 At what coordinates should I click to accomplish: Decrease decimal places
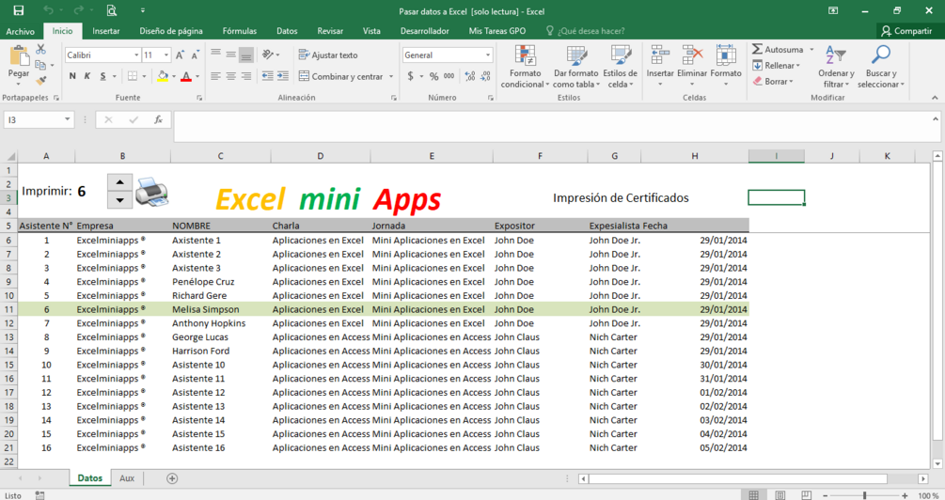[485, 76]
